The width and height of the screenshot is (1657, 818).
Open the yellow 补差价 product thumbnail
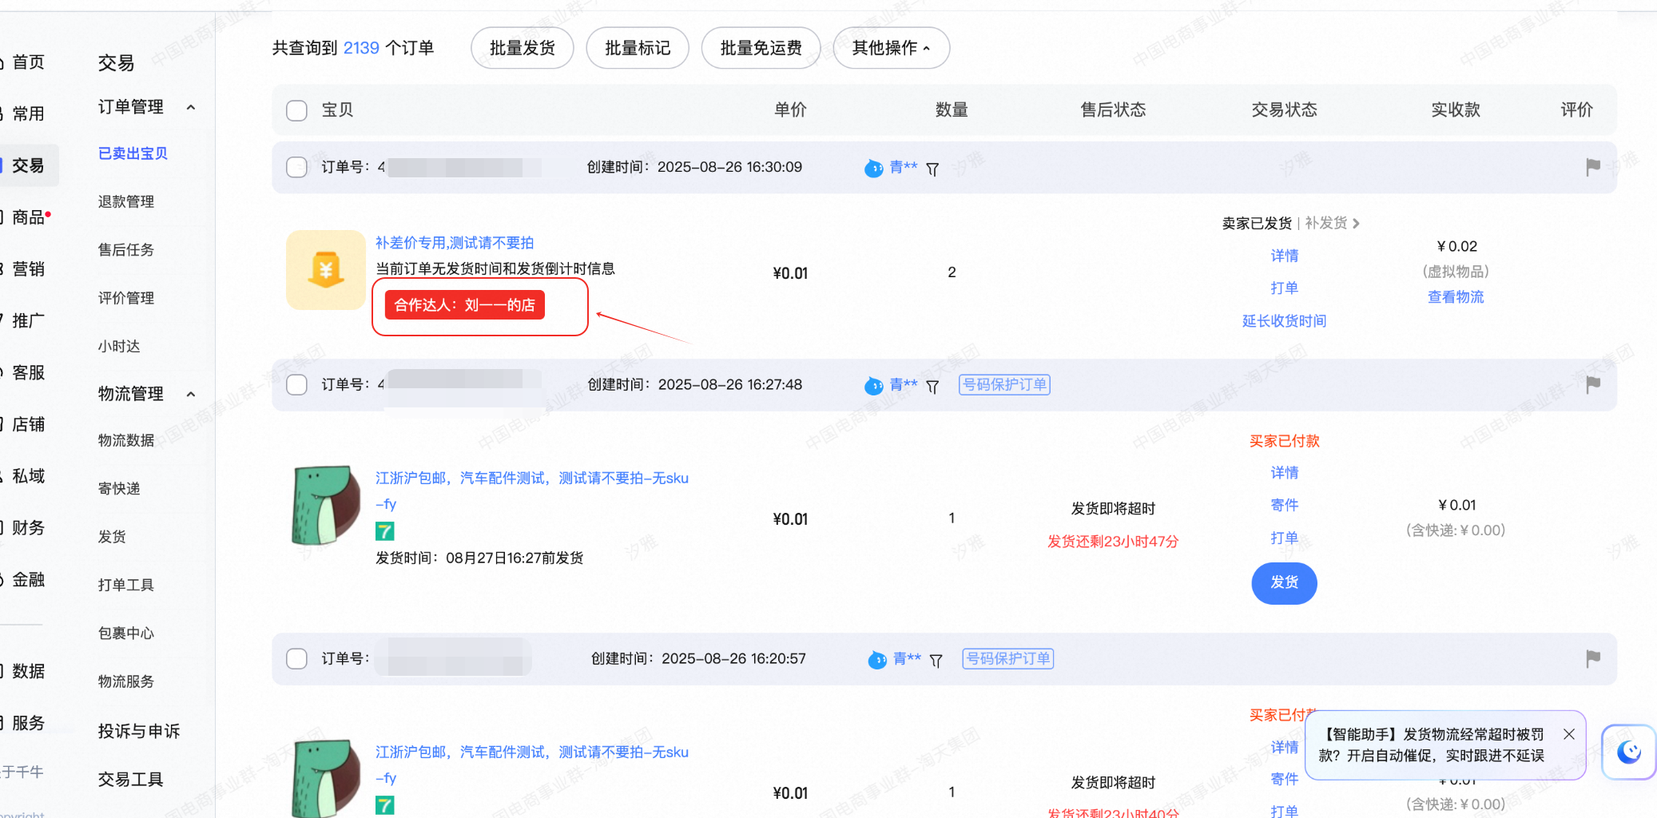point(326,270)
